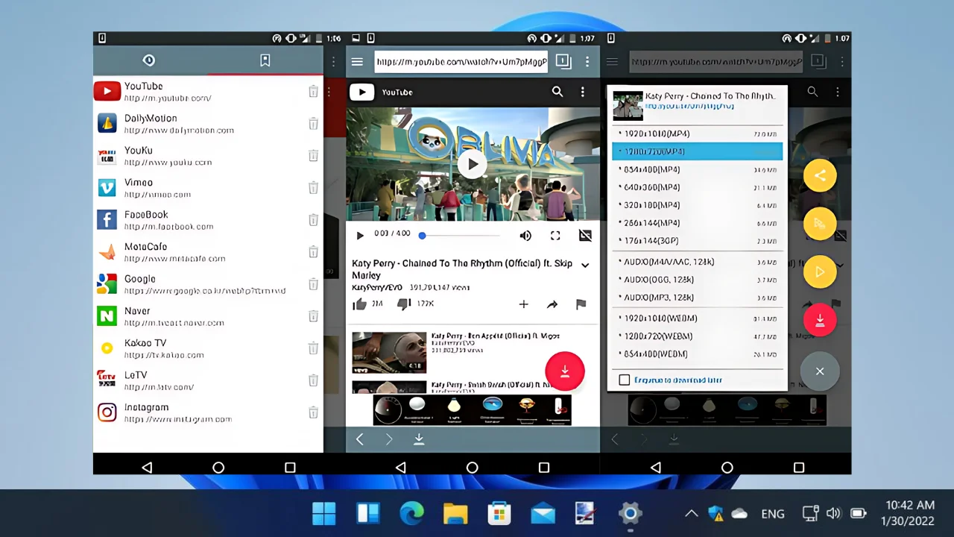Open the MetaCafe bookmark entry
This screenshot has width=954, height=537.
point(208,252)
